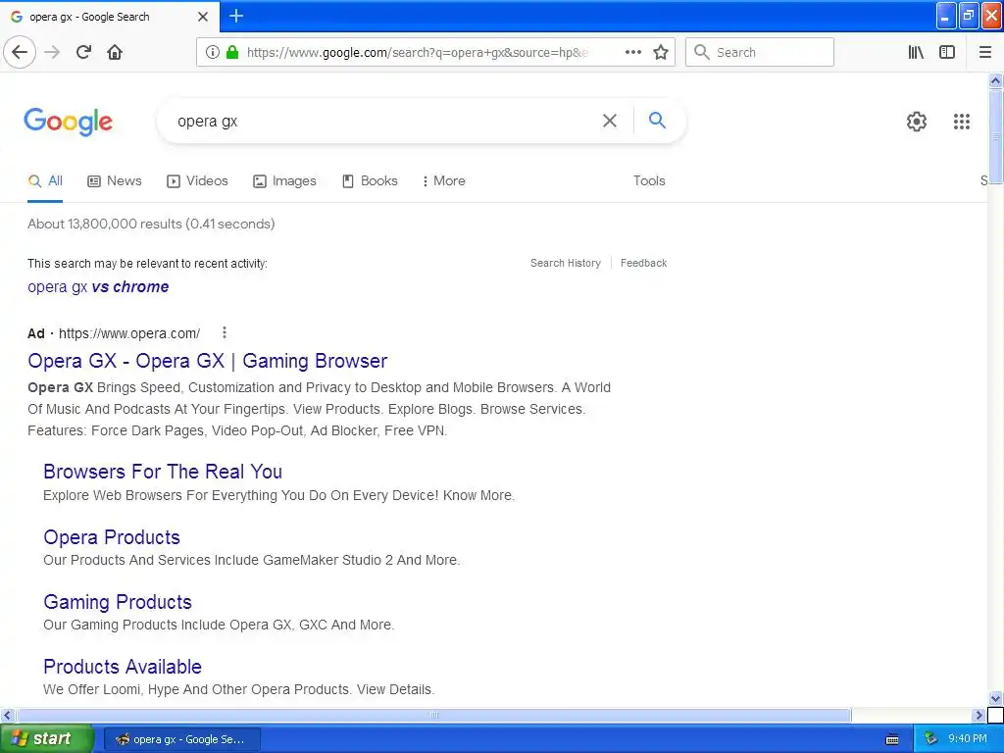Screen dimensions: 1004x753
Task: Click the horizontal scrollbar left arrow
Action: [7, 715]
